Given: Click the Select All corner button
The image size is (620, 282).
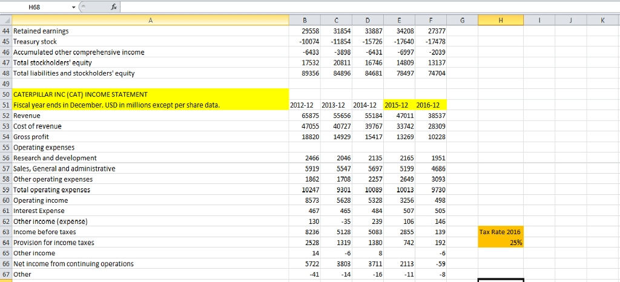Looking at the screenshot, I should coord(6,20).
